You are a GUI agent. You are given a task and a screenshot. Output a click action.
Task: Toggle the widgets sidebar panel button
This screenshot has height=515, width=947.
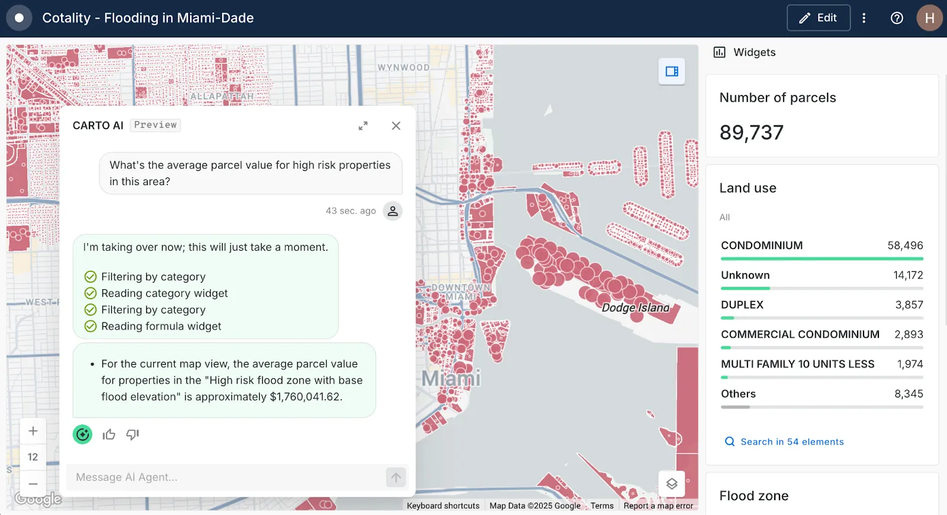672,72
